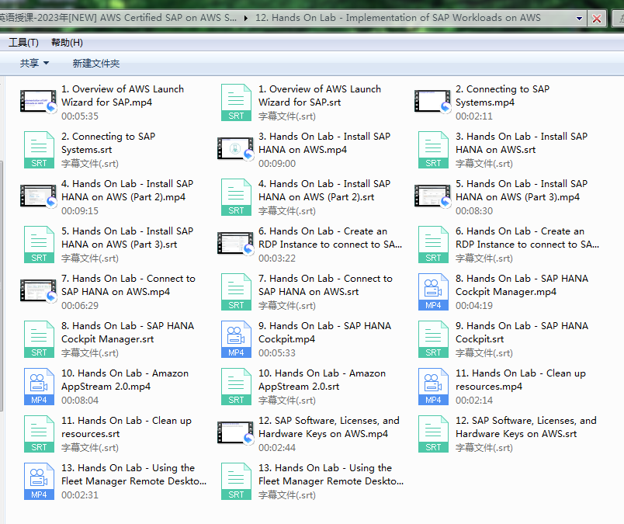
Task: Click duration 00:06:29 text
Action: point(80,306)
